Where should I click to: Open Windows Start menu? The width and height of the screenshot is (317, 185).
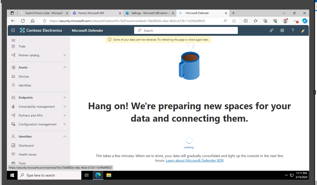[x=12, y=175]
